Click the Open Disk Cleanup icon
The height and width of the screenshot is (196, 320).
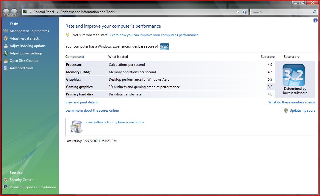6,61
